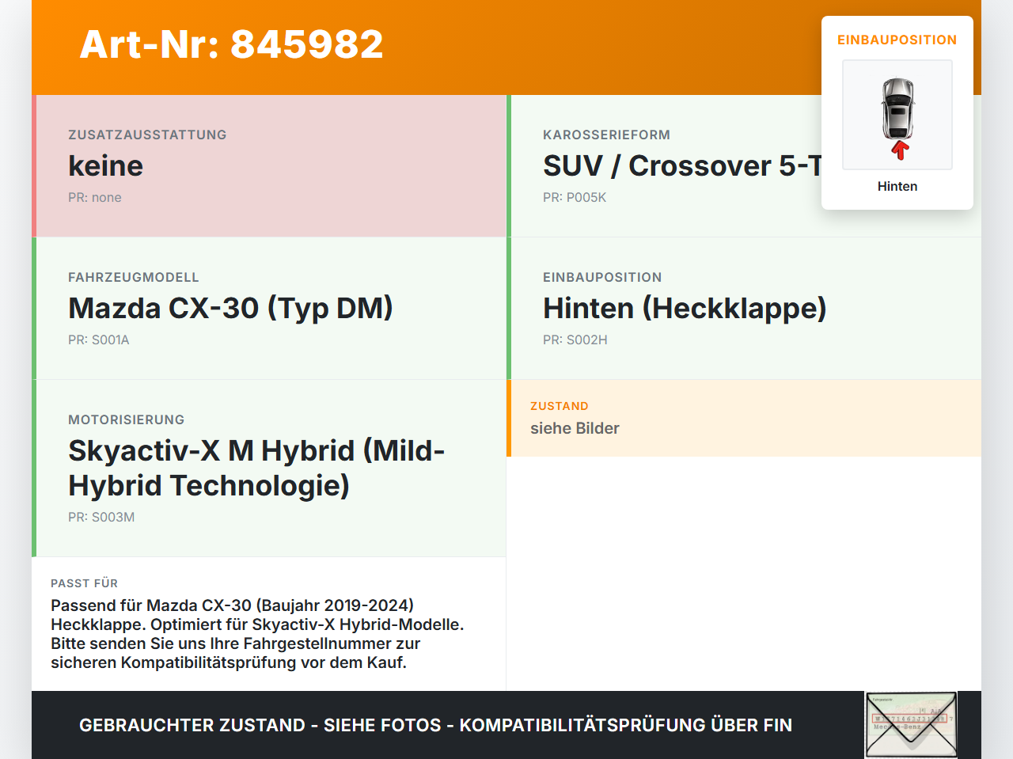Click the Zustand 'siehe Bilder' box
This screenshot has height=759, width=1013.
pyautogui.click(x=744, y=418)
